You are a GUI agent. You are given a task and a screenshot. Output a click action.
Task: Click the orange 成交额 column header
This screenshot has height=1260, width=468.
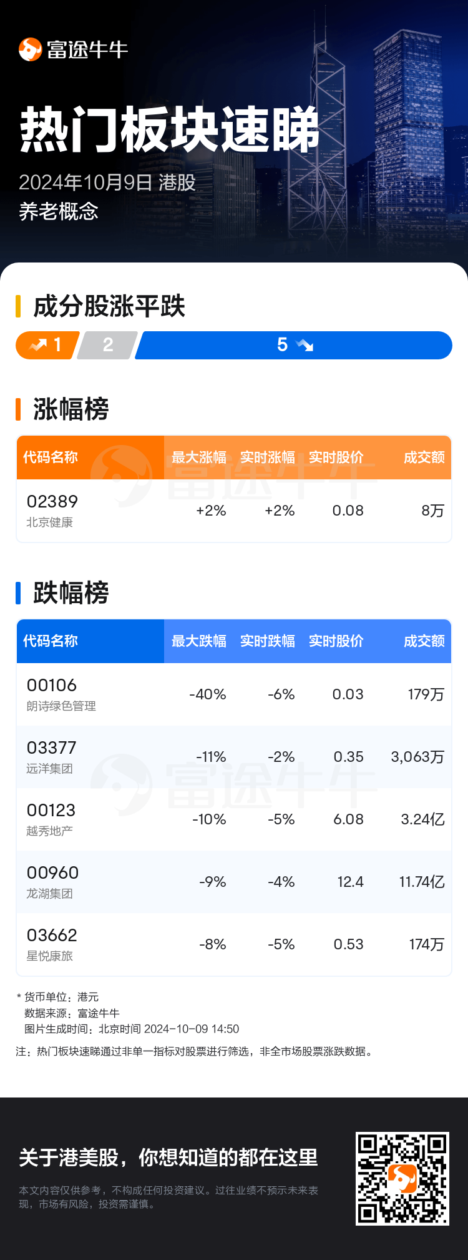(x=424, y=457)
